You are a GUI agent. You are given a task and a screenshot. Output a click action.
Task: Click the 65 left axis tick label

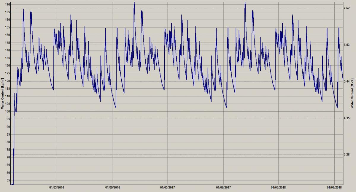[x=9, y=165]
